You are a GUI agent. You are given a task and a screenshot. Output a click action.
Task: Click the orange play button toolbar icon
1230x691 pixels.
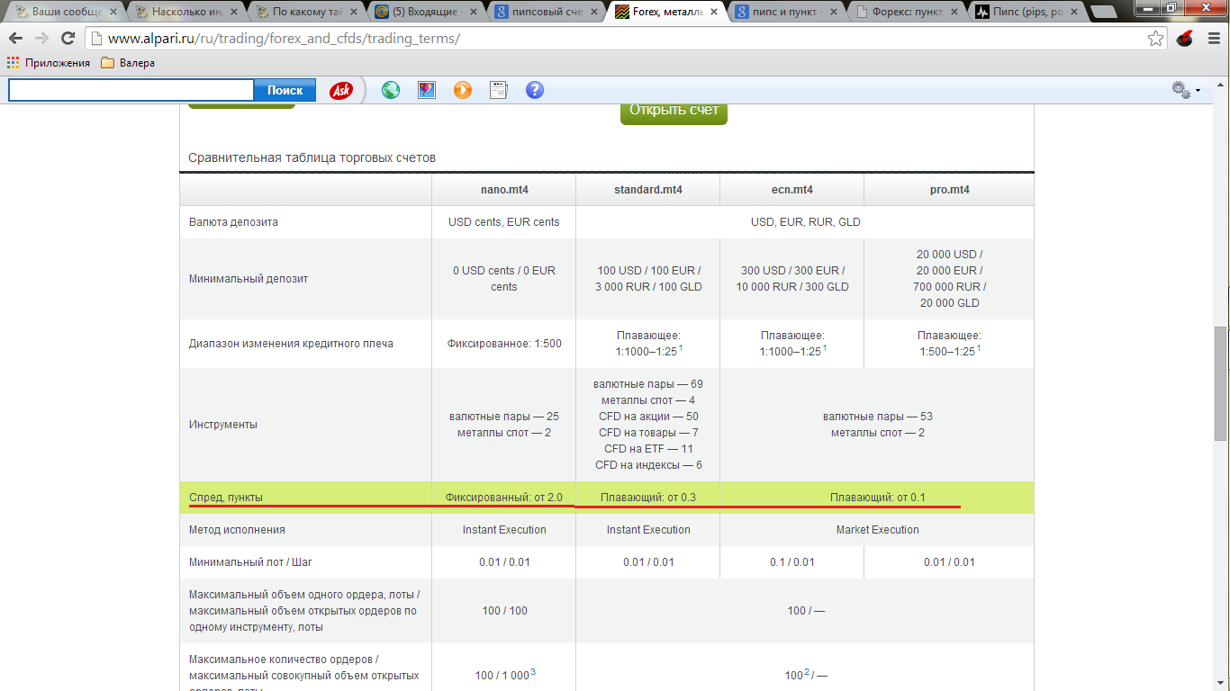pos(463,90)
